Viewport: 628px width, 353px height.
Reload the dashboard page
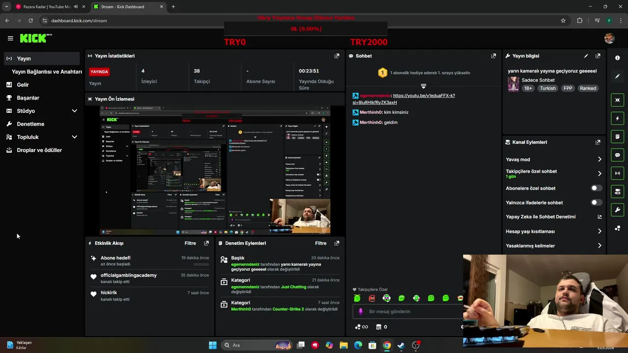pos(30,21)
